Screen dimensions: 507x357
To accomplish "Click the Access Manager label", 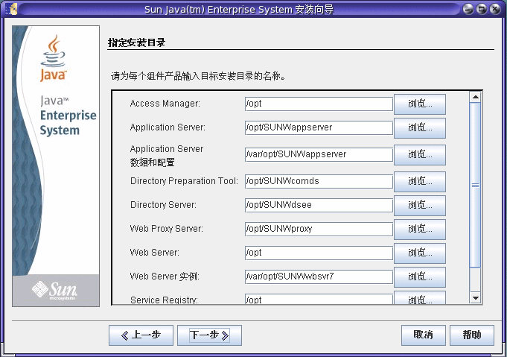I will pos(165,104).
